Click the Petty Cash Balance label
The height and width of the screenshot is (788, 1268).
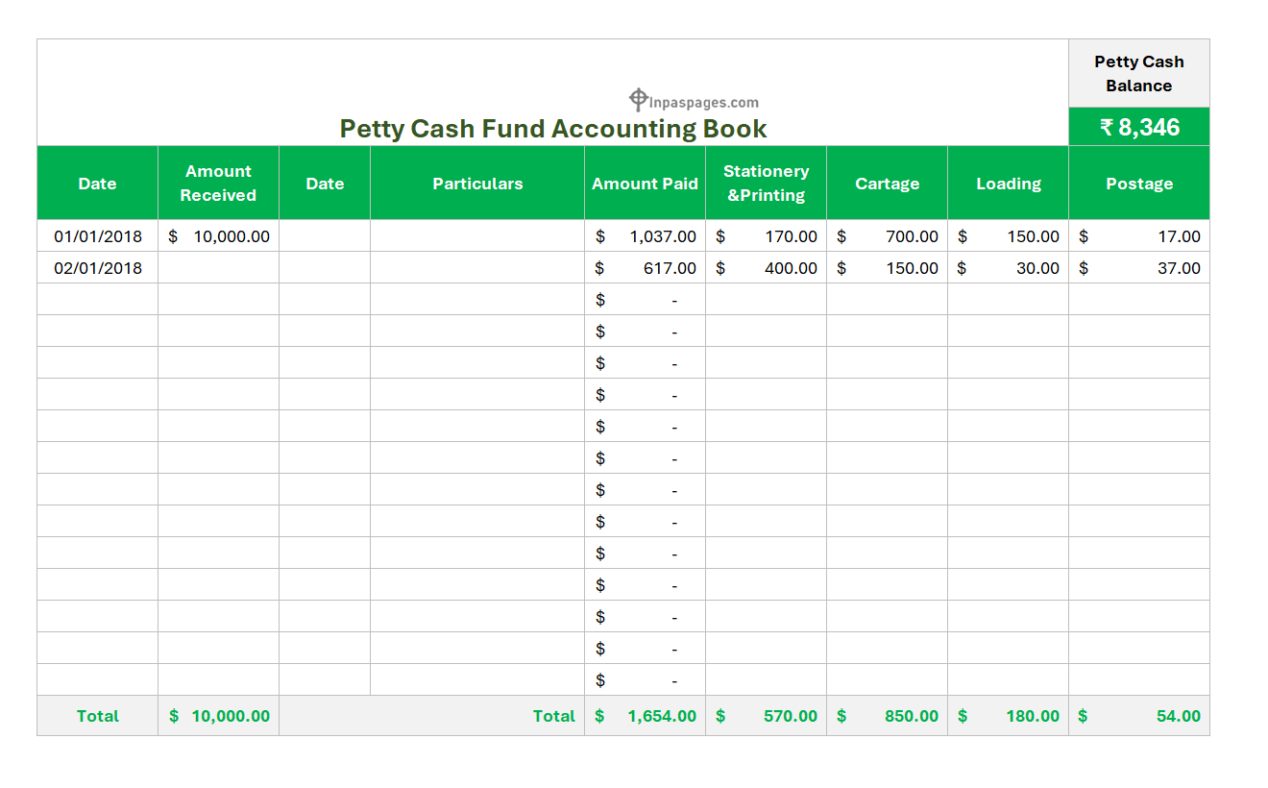(x=1139, y=73)
